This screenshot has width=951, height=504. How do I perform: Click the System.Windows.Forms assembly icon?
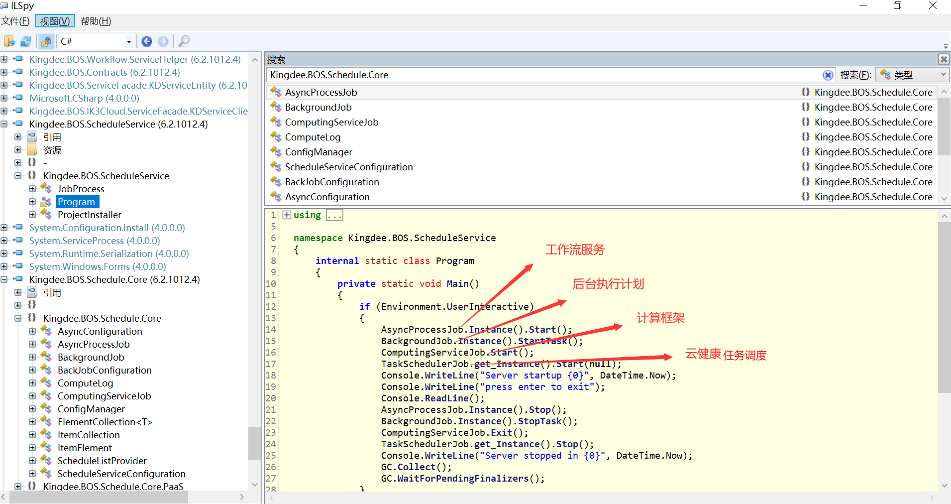[18, 266]
